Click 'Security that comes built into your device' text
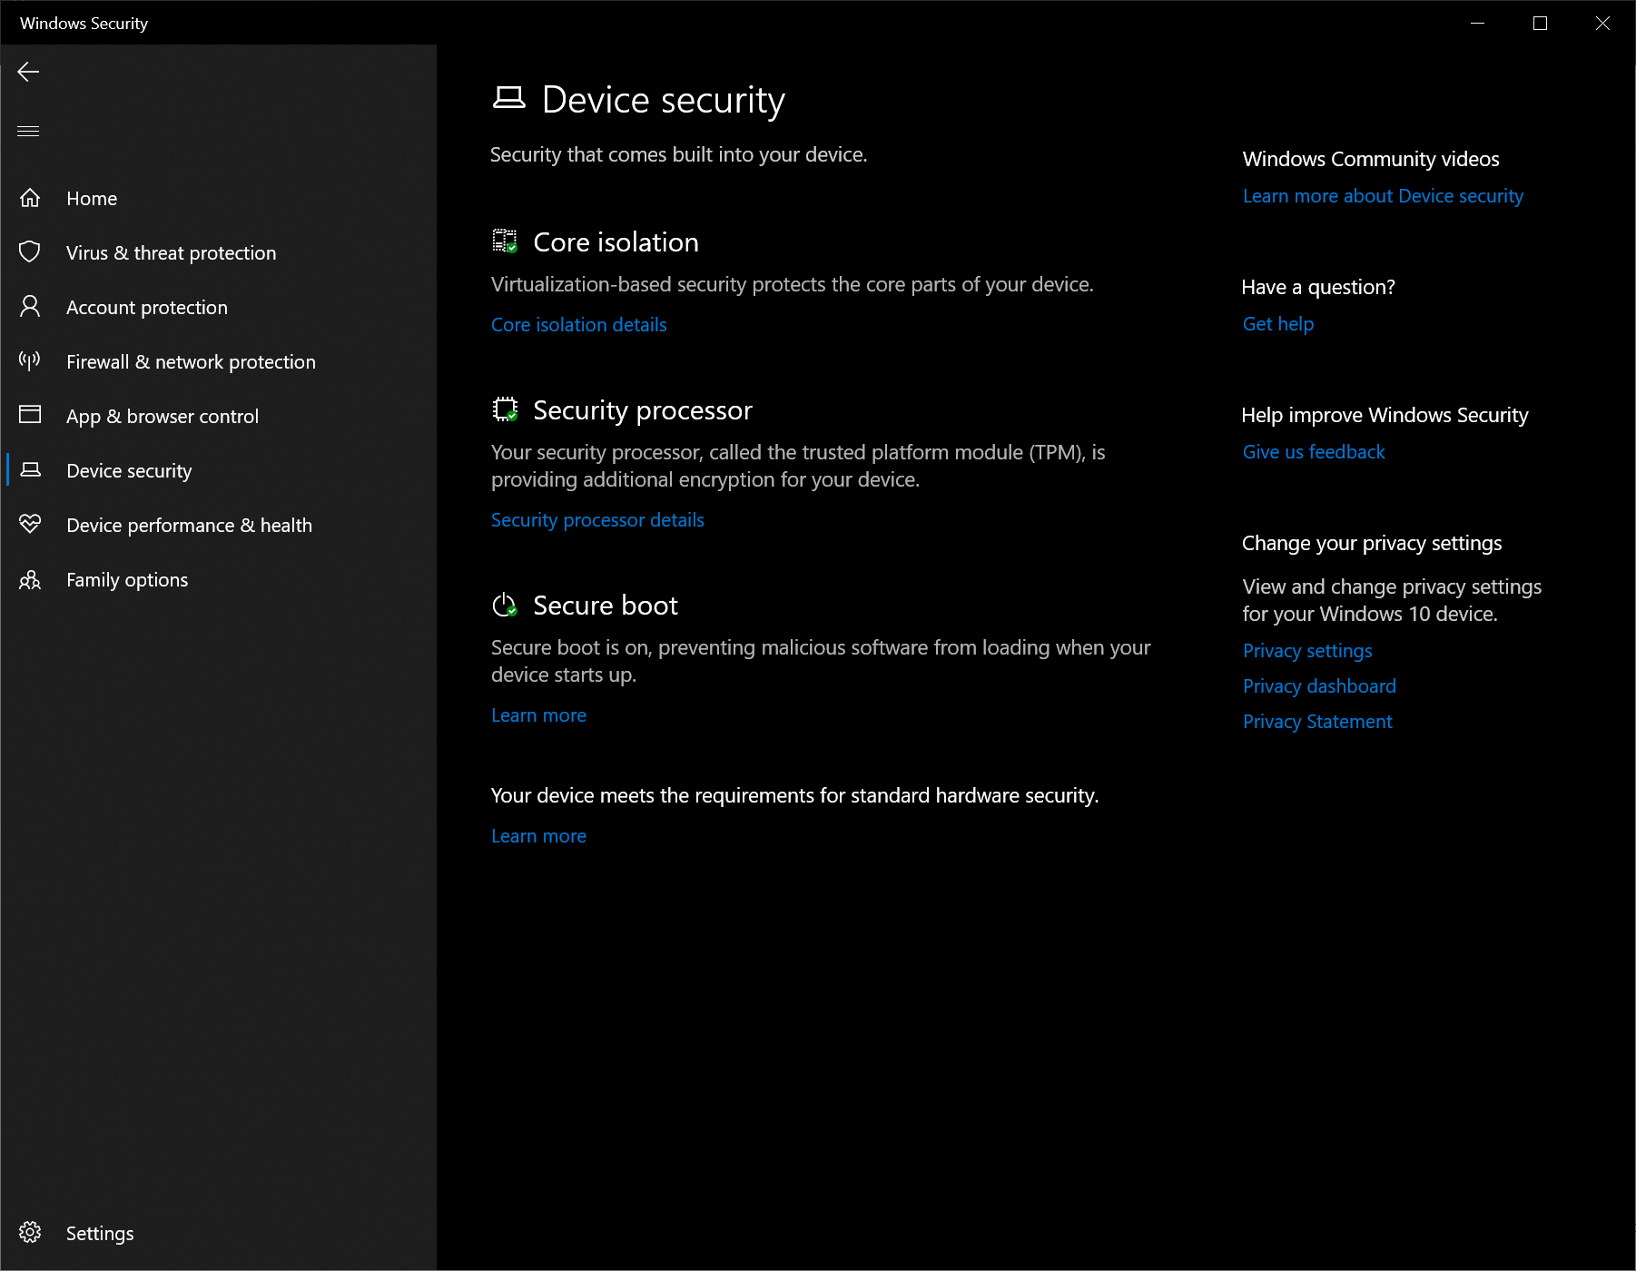Image resolution: width=1636 pixels, height=1271 pixels. coord(678,154)
